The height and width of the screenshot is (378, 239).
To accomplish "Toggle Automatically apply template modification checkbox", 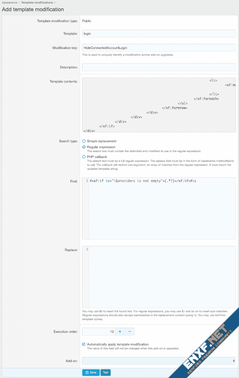I will (x=84, y=344).
